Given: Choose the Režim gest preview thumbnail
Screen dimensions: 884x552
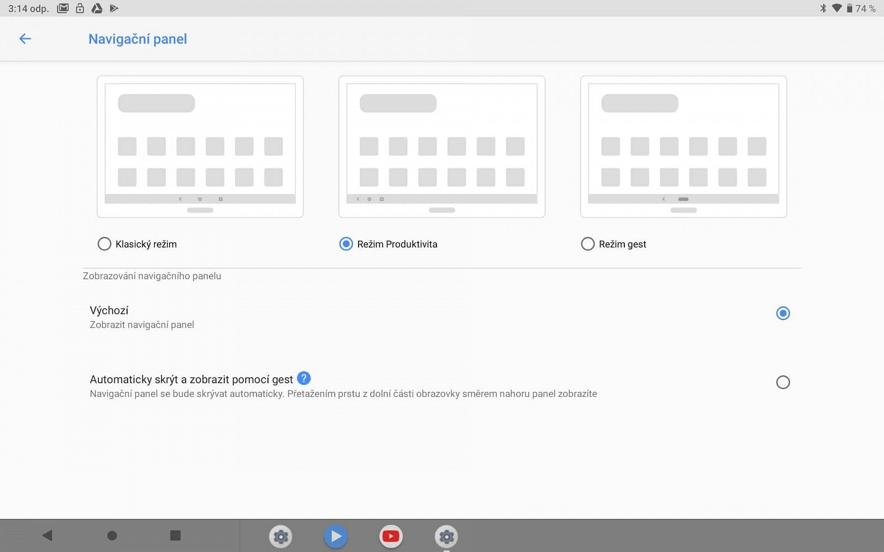Looking at the screenshot, I should [x=683, y=147].
